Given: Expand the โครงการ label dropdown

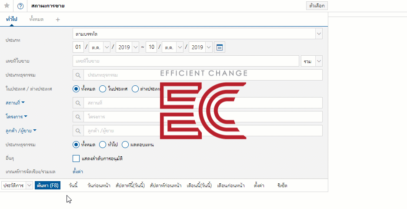Looking at the screenshot, I should point(25,116).
